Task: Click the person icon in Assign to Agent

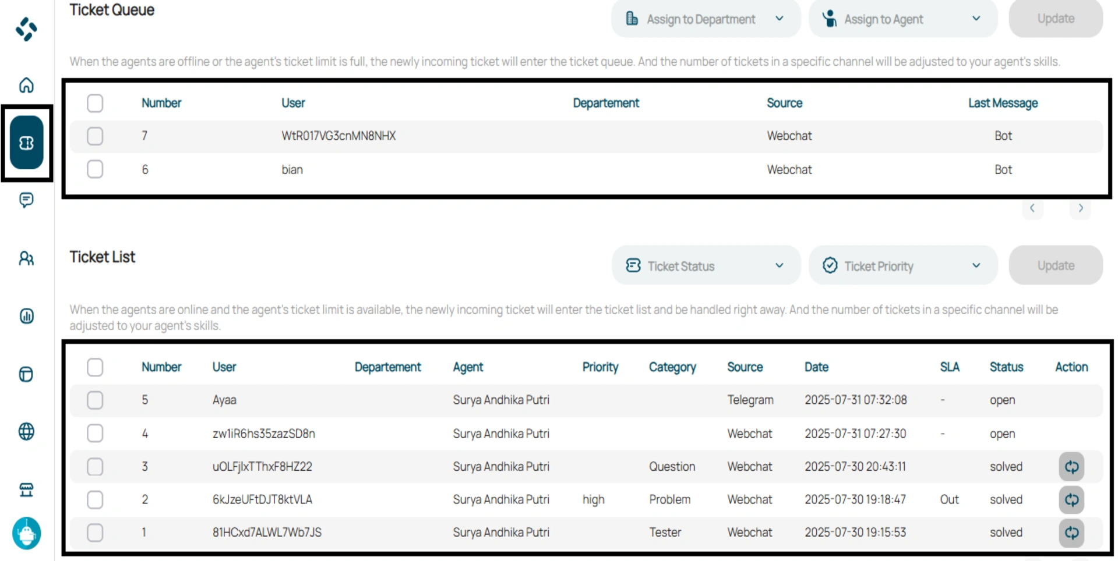Action: tap(830, 19)
